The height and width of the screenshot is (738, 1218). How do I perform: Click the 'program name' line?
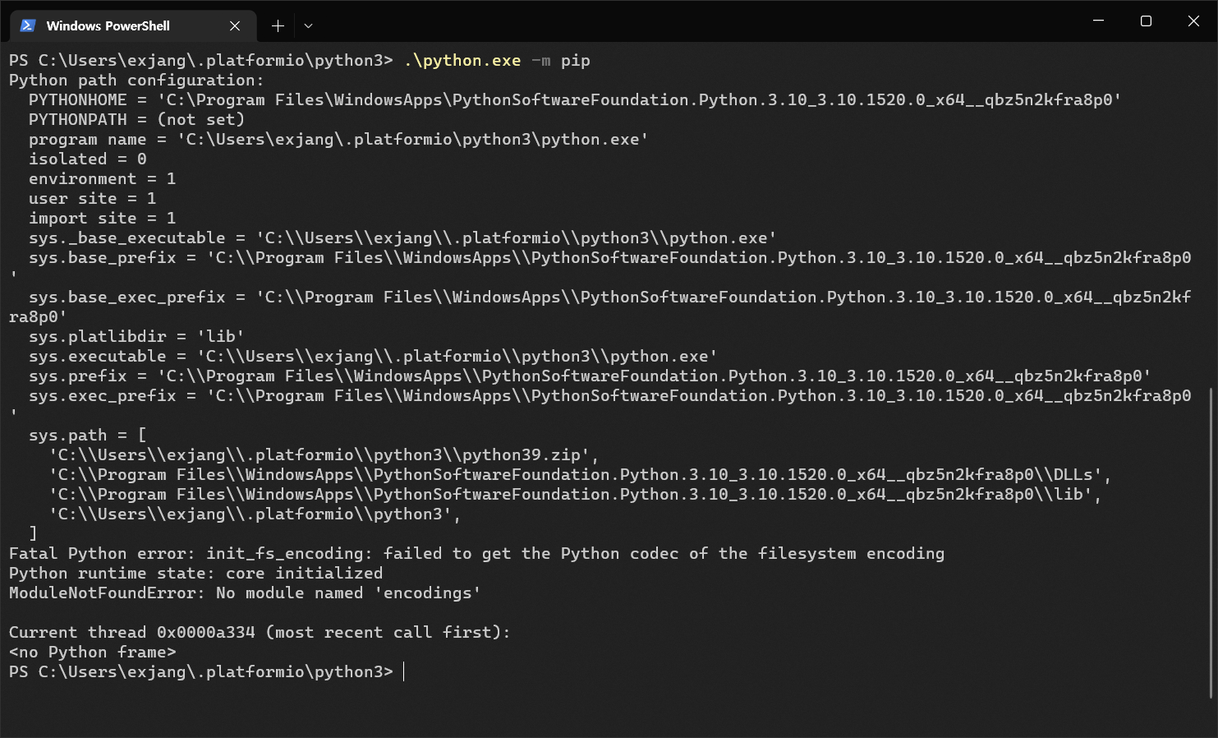[x=338, y=139]
